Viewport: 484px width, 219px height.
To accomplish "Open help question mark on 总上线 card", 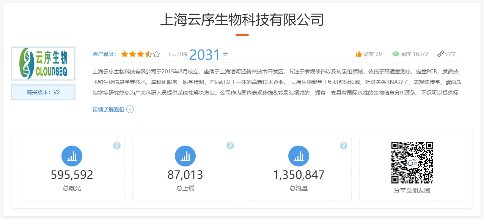I will coord(230,146).
